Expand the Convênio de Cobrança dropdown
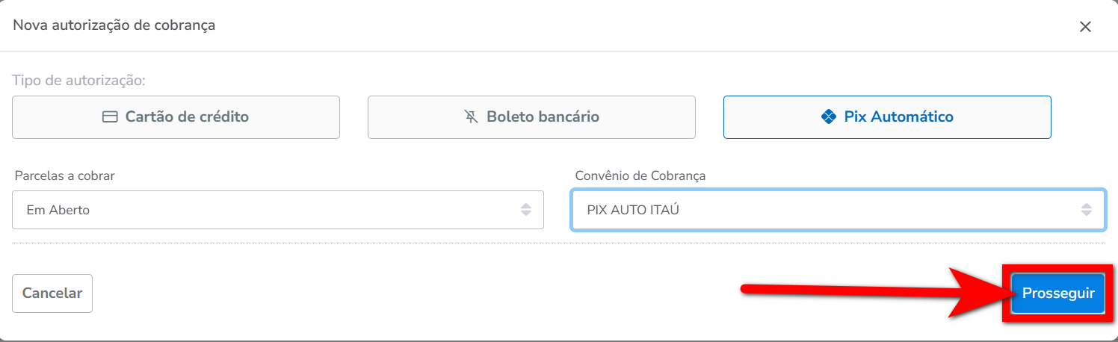1118x342 pixels. click(x=838, y=210)
